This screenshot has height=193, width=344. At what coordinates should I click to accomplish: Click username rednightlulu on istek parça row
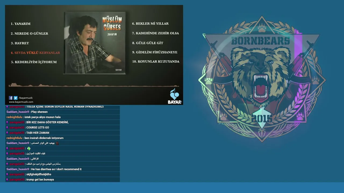[15, 117]
